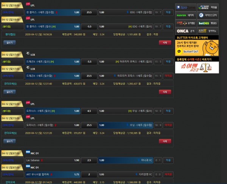Select the 디리앙헨 FC 1.95 odds cell
The width and height of the screenshot is (227, 184).
coord(125,175)
